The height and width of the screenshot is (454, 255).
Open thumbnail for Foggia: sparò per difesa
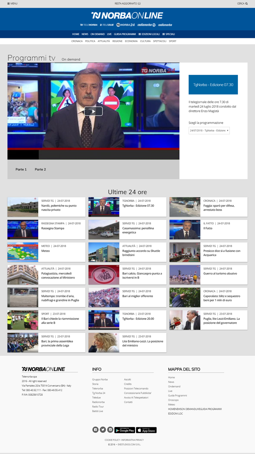pyautogui.click(x=185, y=207)
